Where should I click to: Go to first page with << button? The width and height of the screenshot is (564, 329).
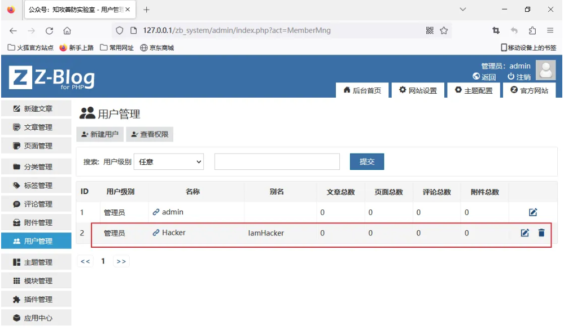pos(85,261)
